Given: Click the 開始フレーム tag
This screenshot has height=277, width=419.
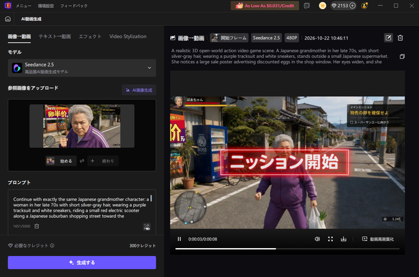Looking at the screenshot, I should (x=229, y=38).
